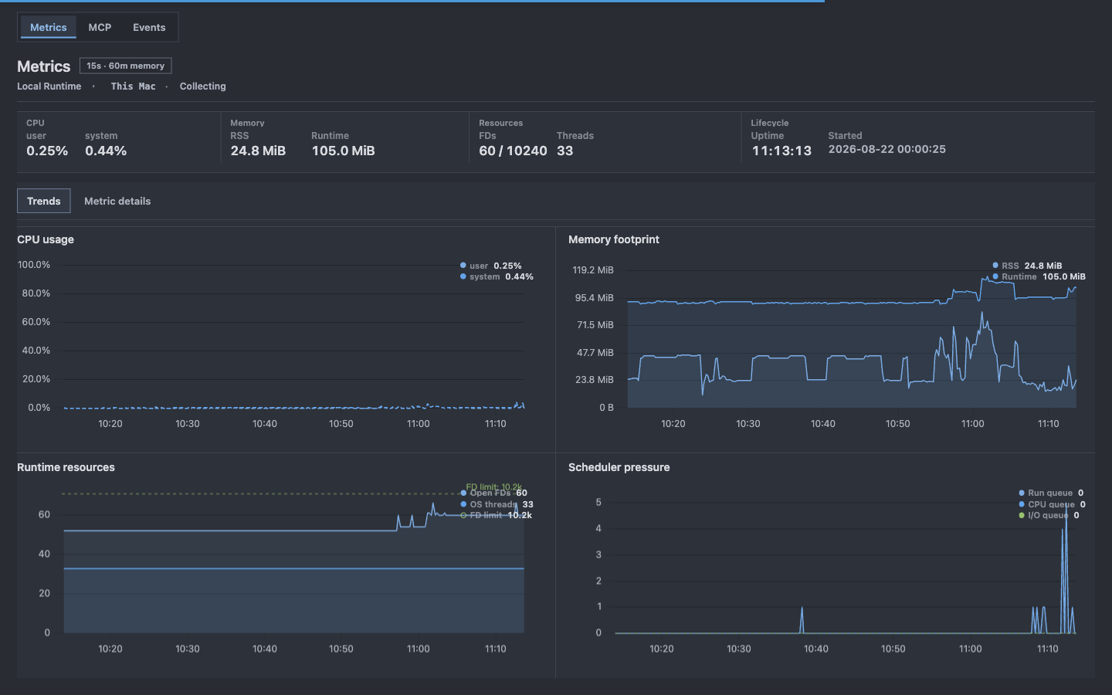Click the 10:20 tick in CPU usage chart
1112x695 pixels.
coord(110,424)
